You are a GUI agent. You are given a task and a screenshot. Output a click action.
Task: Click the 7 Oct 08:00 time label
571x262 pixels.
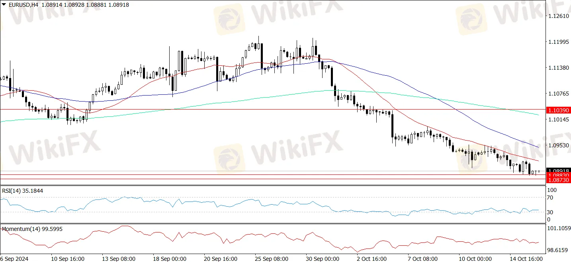[x=423, y=258]
